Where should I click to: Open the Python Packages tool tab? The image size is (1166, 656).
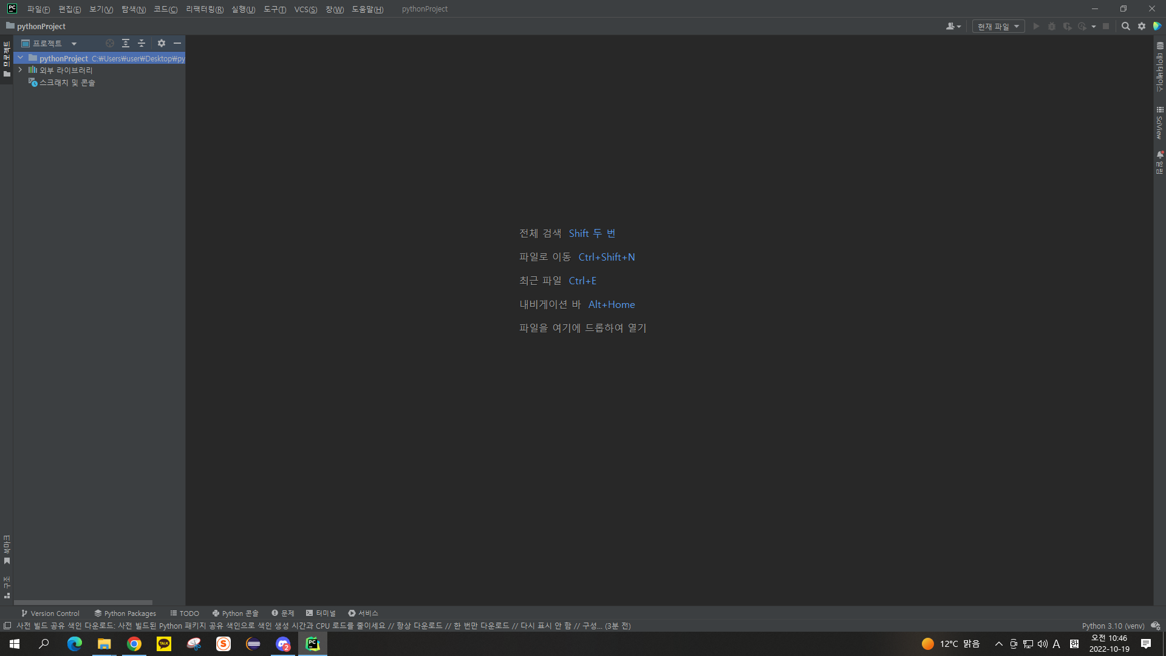(x=125, y=613)
